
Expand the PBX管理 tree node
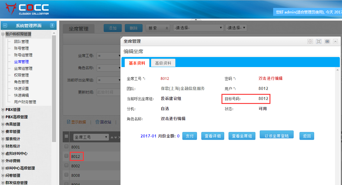click(3, 110)
